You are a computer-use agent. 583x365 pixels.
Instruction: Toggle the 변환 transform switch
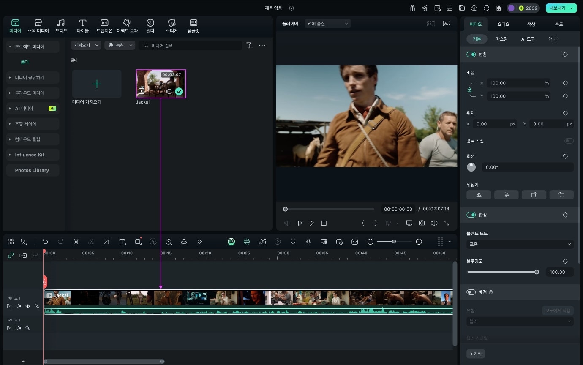click(471, 54)
